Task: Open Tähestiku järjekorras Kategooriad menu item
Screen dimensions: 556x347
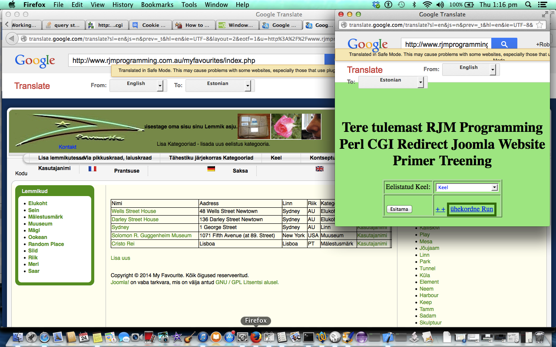Action: pyautogui.click(x=211, y=158)
